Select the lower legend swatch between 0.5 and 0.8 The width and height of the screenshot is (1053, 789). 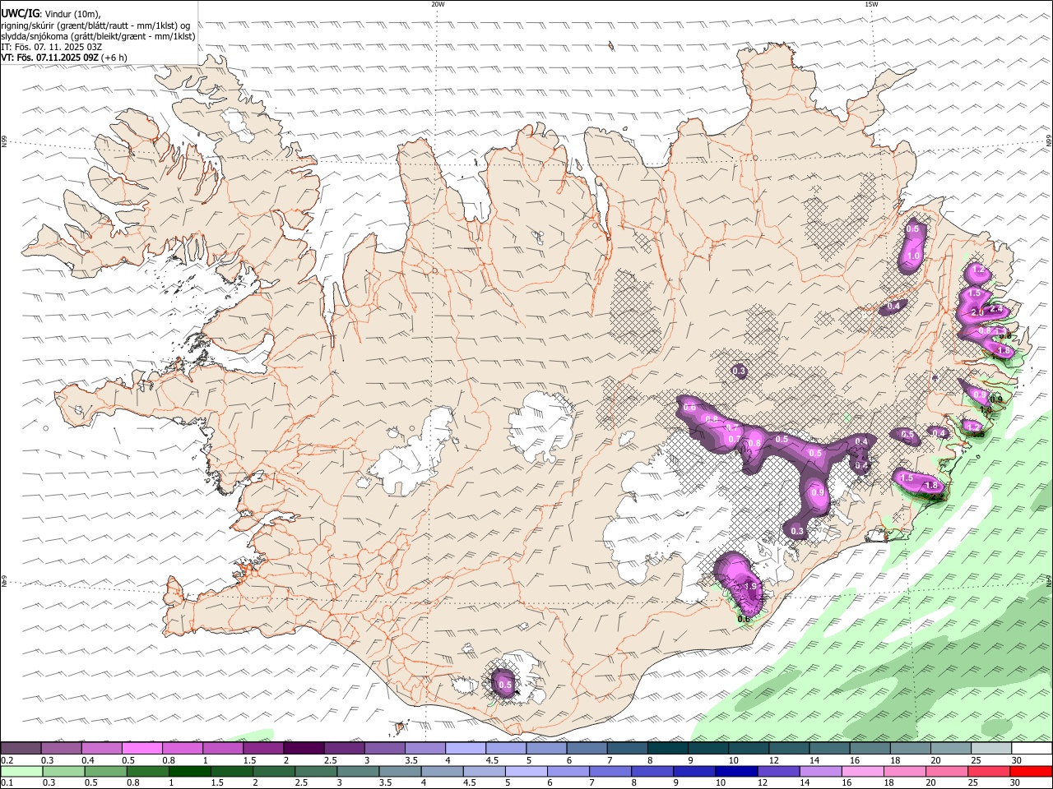pyautogui.click(x=105, y=772)
